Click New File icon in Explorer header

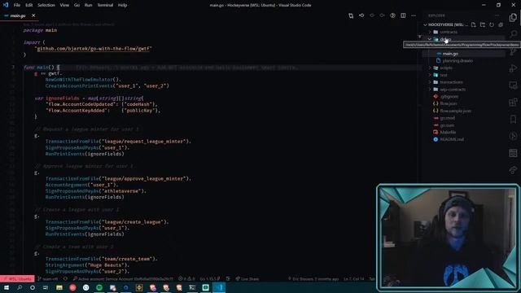click(x=474, y=25)
